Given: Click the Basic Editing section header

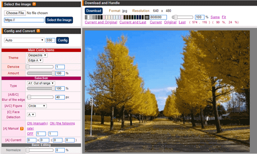Looking at the screenshot, I should click(41, 145).
